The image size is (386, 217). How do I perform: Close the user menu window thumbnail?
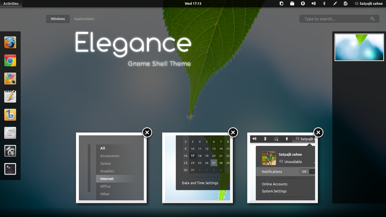318,132
